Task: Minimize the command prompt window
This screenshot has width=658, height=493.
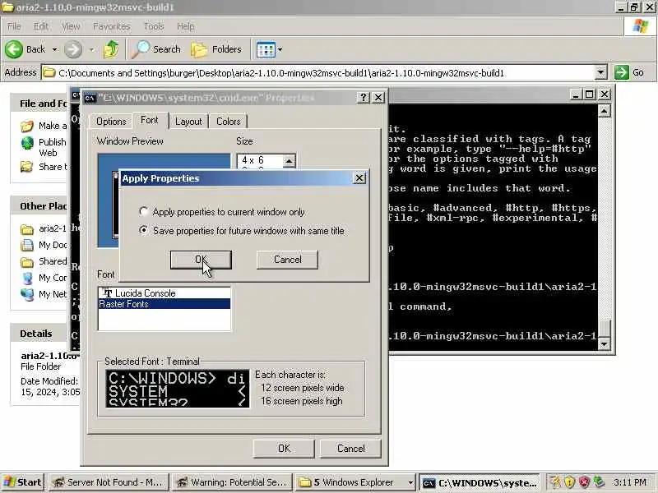Action: pos(576,94)
